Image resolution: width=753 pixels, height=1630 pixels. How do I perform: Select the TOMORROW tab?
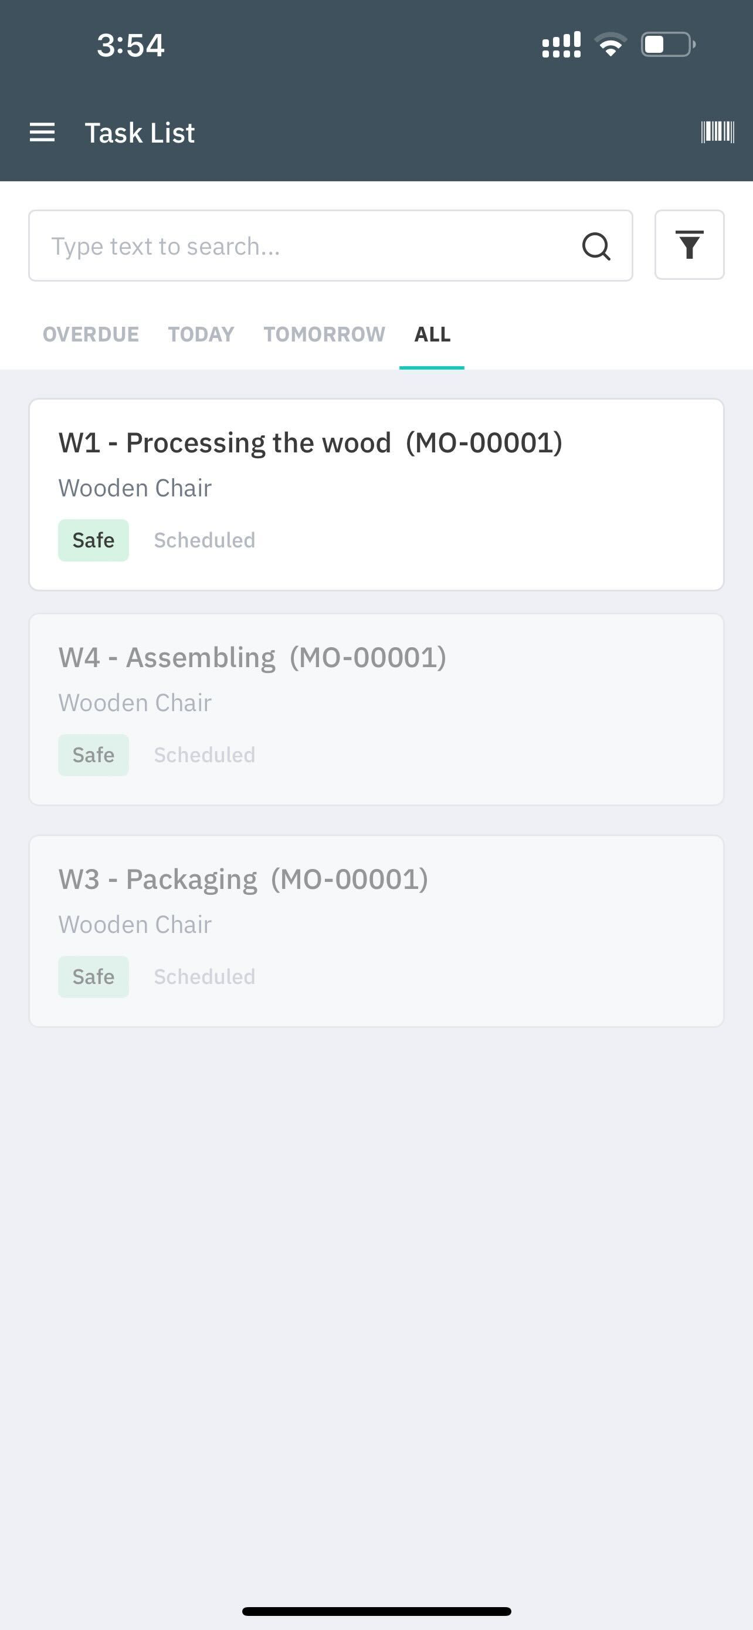324,334
